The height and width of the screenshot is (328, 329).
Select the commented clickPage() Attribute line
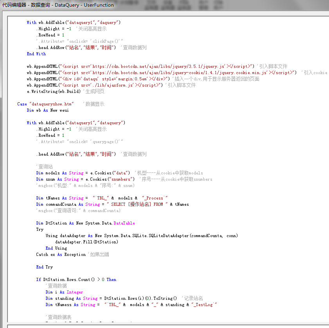click(79, 41)
